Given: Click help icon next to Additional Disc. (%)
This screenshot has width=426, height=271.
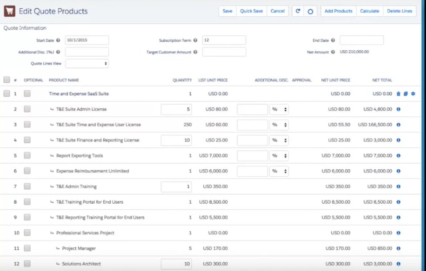Looking at the screenshot, I should (58, 52).
